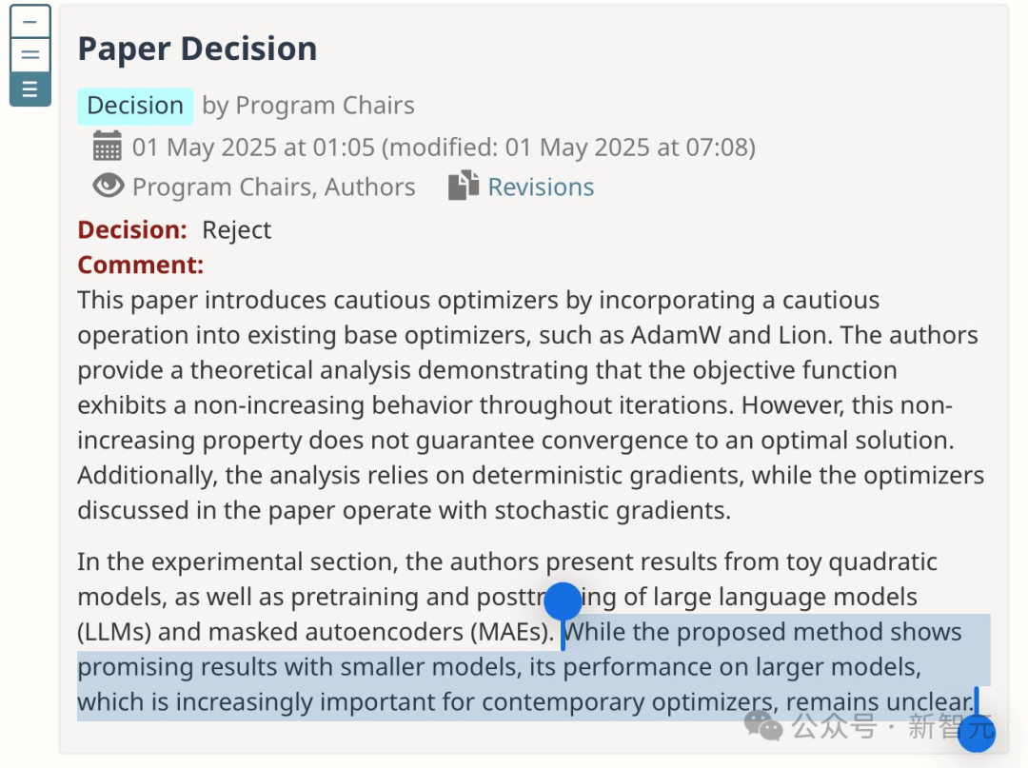Image resolution: width=1028 pixels, height=768 pixels.
Task: Click the red "Decision:" field label
Action: [132, 230]
